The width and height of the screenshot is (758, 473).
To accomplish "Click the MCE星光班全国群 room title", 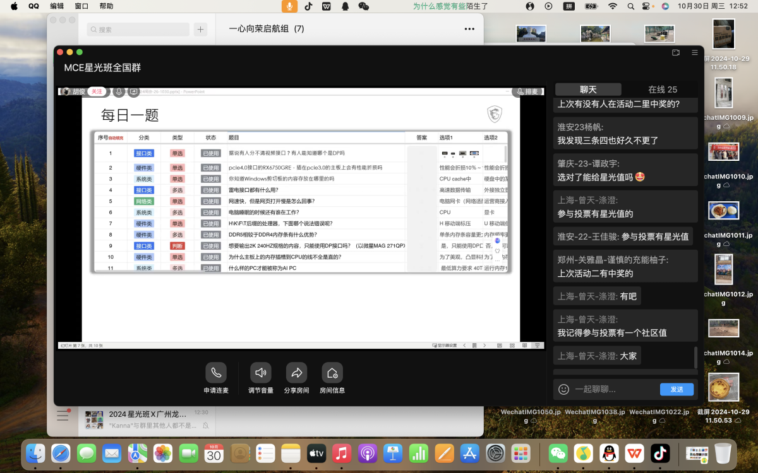I will [x=102, y=67].
